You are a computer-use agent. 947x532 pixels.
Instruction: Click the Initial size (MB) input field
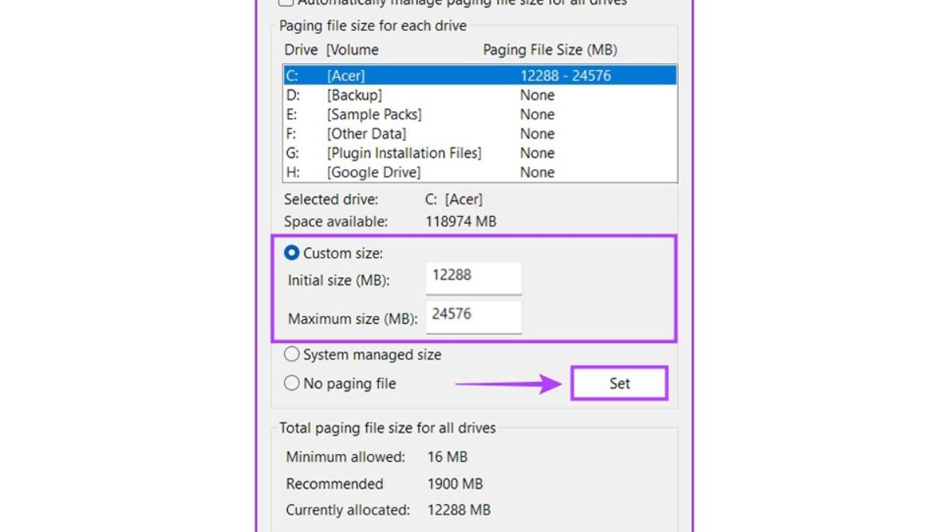(x=473, y=277)
